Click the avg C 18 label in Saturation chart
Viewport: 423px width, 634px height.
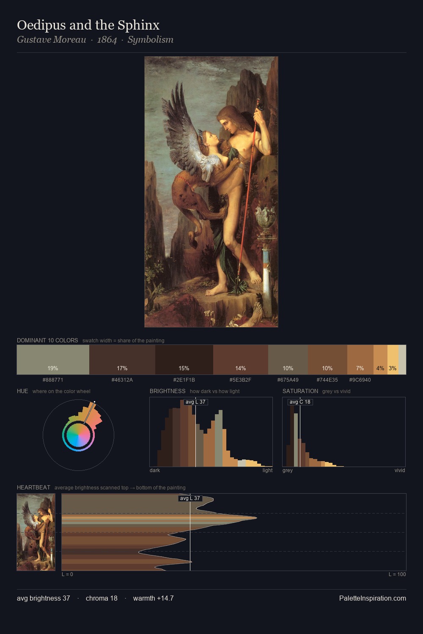click(x=300, y=402)
